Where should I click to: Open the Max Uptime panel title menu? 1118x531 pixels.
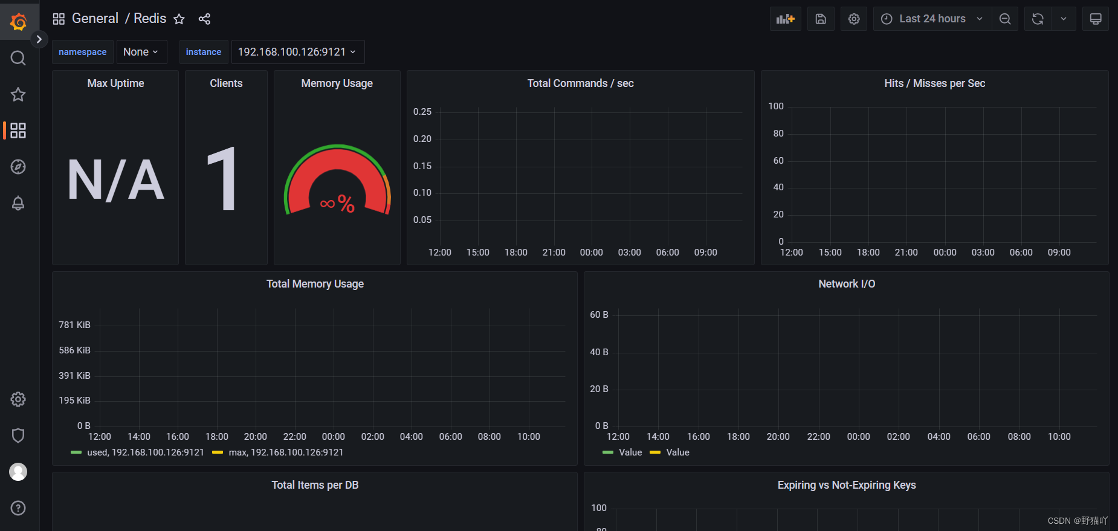[115, 83]
